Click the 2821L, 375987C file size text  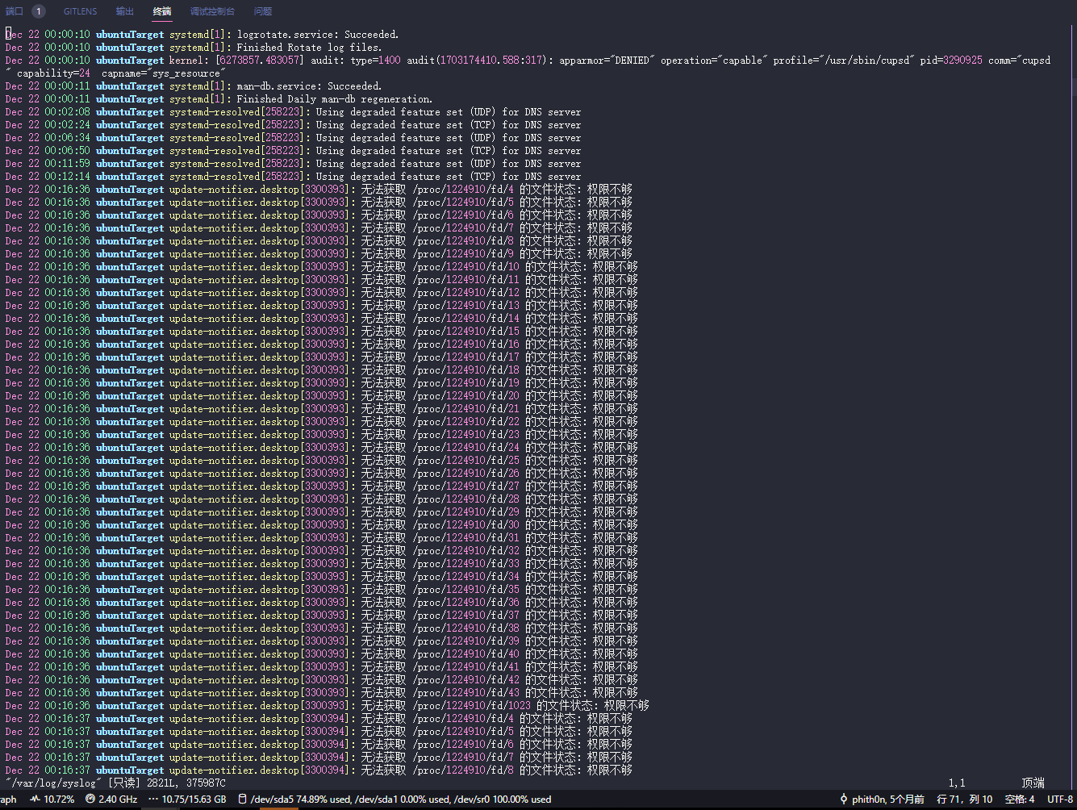coord(186,783)
